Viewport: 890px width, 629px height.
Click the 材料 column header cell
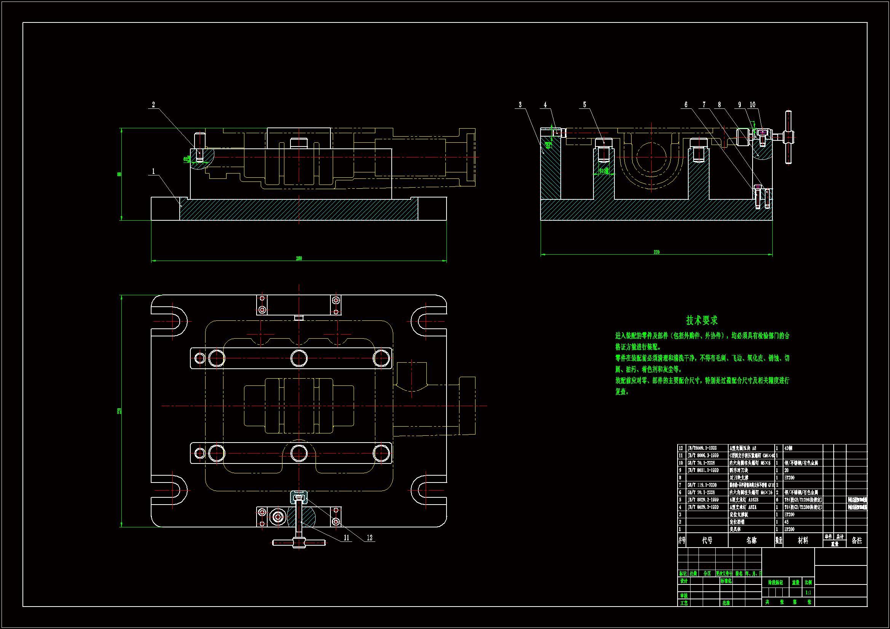tap(803, 540)
